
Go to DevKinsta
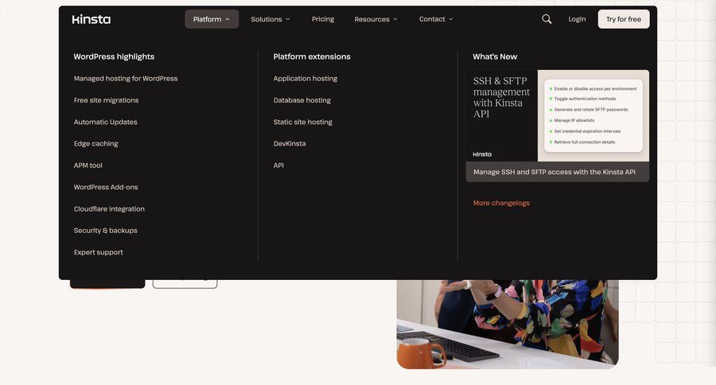pyautogui.click(x=290, y=144)
